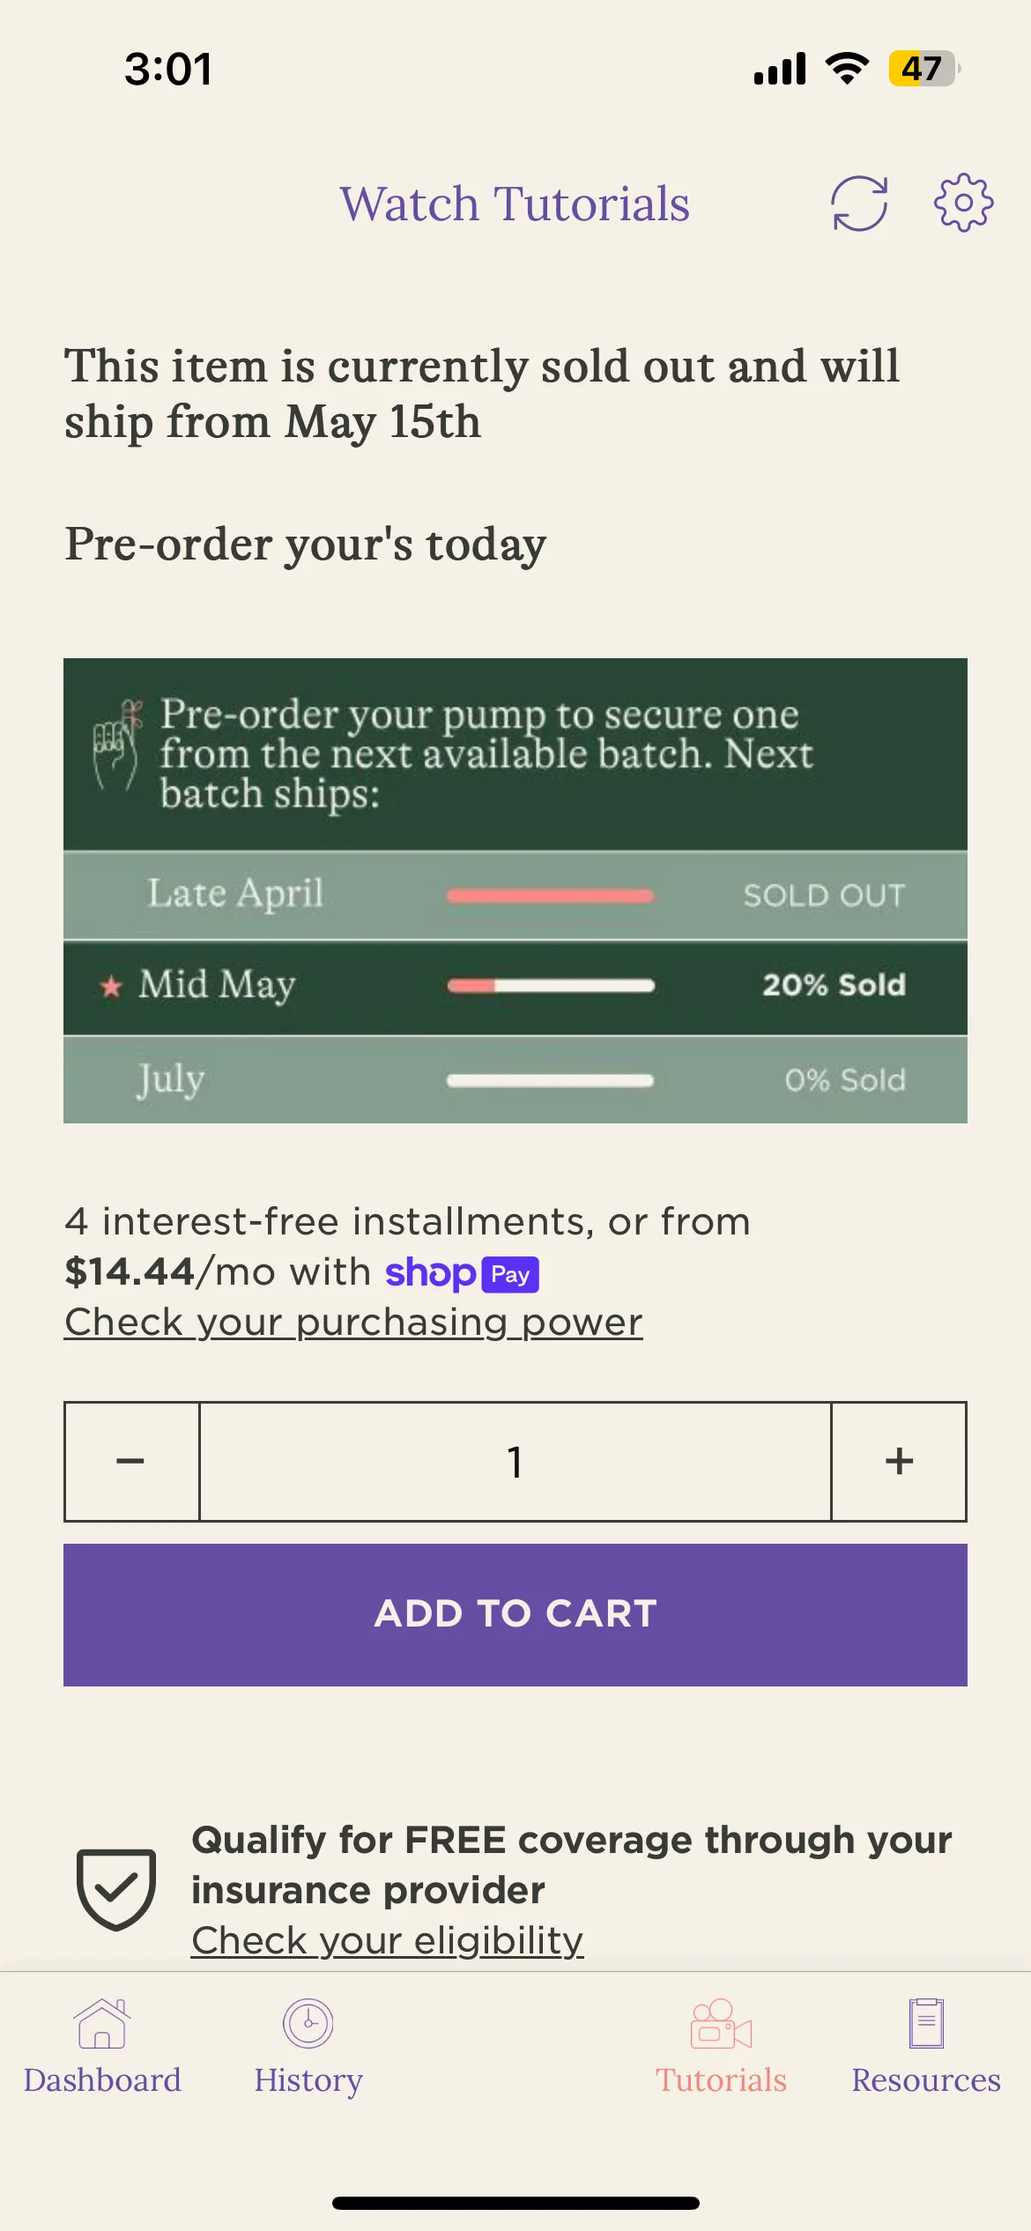Add the item with ADD TO CART

[x=515, y=1614]
